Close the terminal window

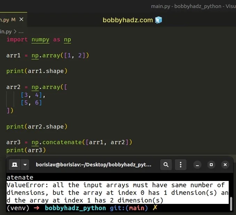pyautogui.click(x=225, y=165)
